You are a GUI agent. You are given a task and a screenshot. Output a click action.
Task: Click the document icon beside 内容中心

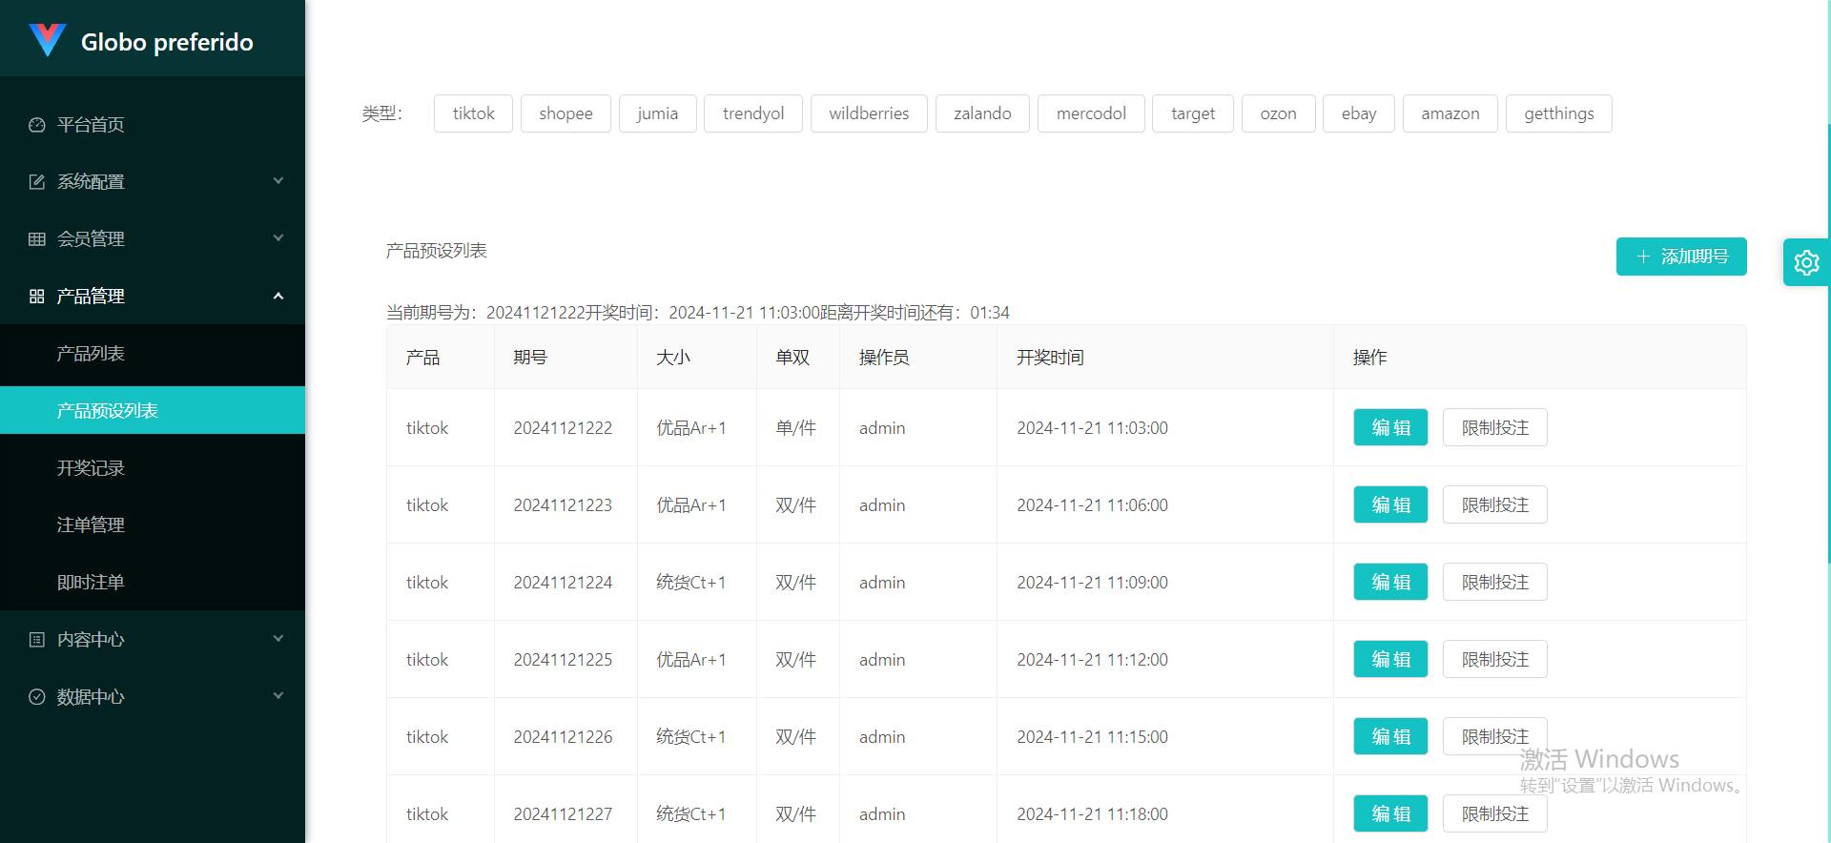pos(37,640)
